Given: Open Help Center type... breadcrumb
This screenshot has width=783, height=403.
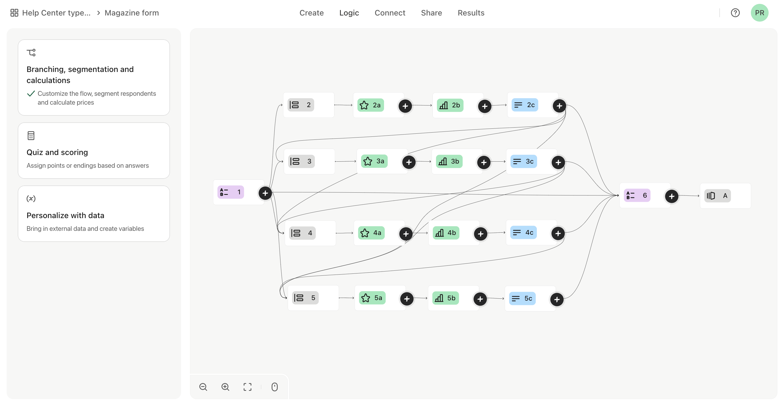Looking at the screenshot, I should [x=56, y=13].
